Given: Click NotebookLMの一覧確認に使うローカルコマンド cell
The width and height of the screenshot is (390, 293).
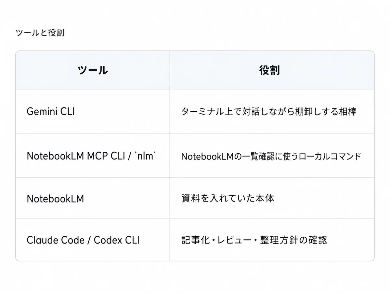Looking at the screenshot, I should [272, 156].
